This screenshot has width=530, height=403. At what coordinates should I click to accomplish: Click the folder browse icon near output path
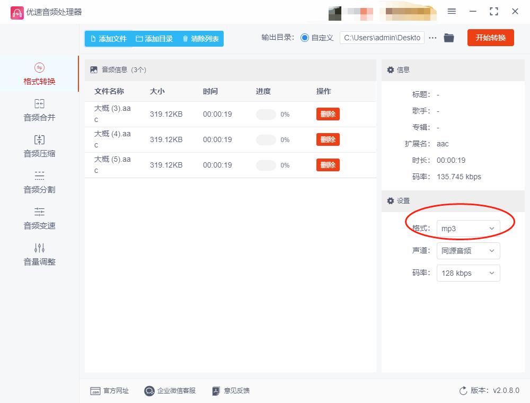449,38
